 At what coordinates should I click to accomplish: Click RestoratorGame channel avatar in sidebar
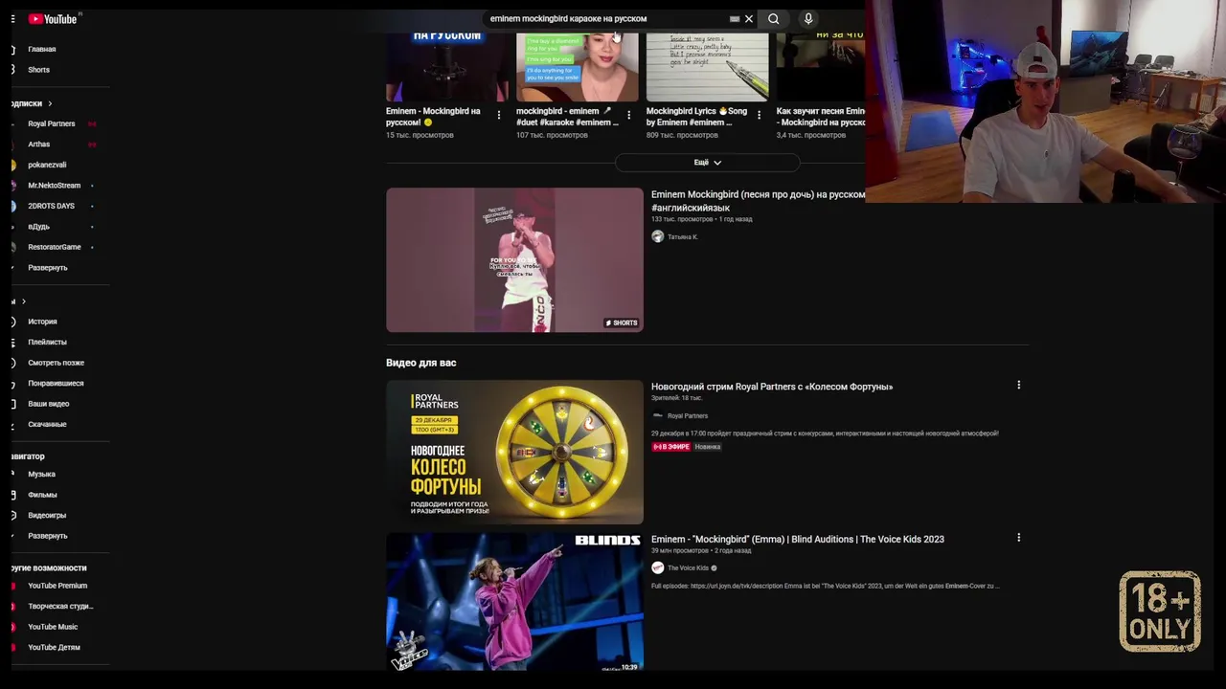[x=13, y=247]
